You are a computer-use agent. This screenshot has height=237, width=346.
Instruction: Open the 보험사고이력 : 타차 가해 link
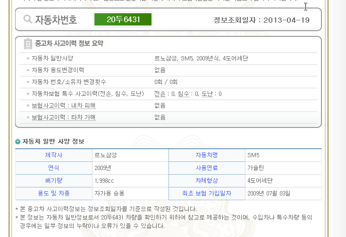pos(64,118)
